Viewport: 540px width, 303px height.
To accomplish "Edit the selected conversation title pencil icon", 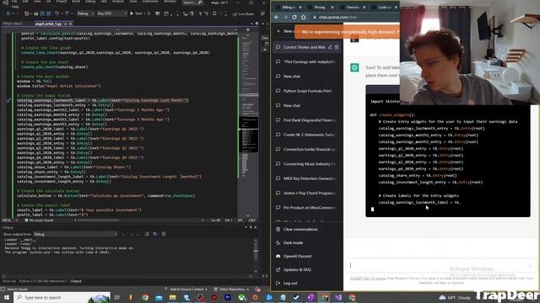I will (330, 47).
